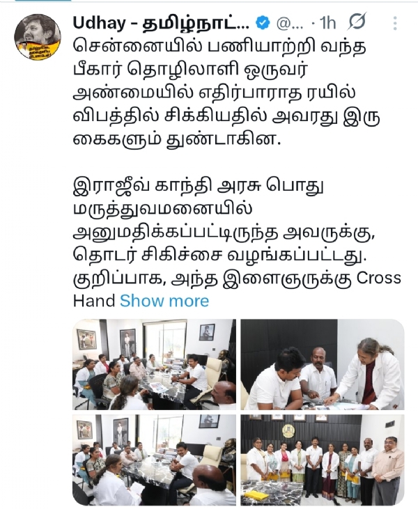
Task: Click the line ending with துண்டாகின
Action: point(176,140)
